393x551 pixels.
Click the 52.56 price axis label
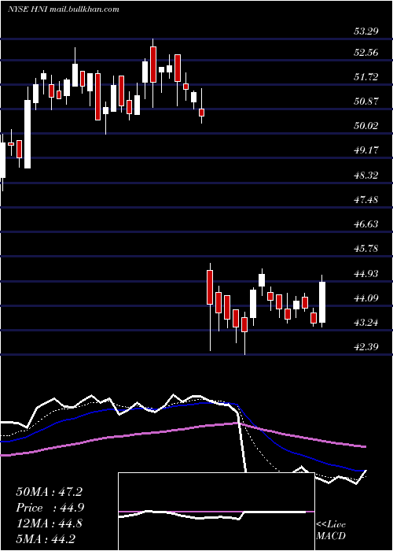coord(366,53)
